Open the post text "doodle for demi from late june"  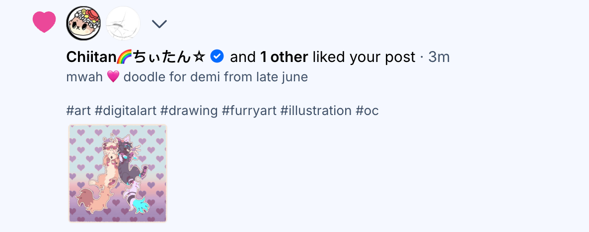[216, 77]
